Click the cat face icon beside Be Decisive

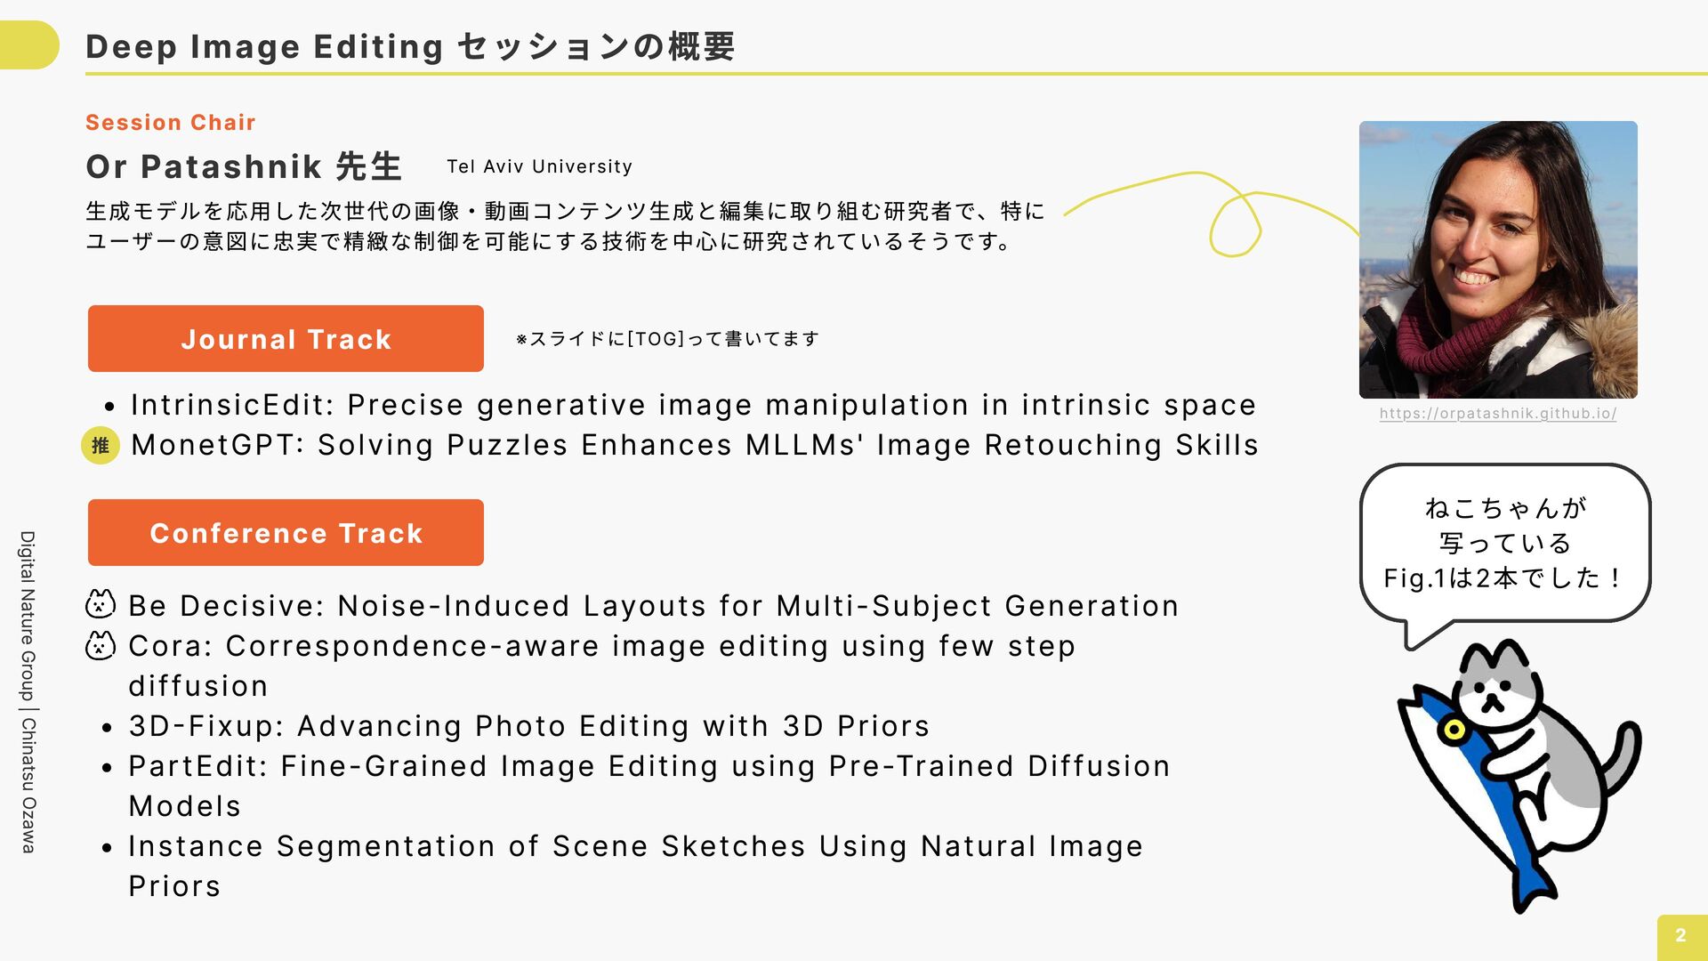[x=101, y=605]
